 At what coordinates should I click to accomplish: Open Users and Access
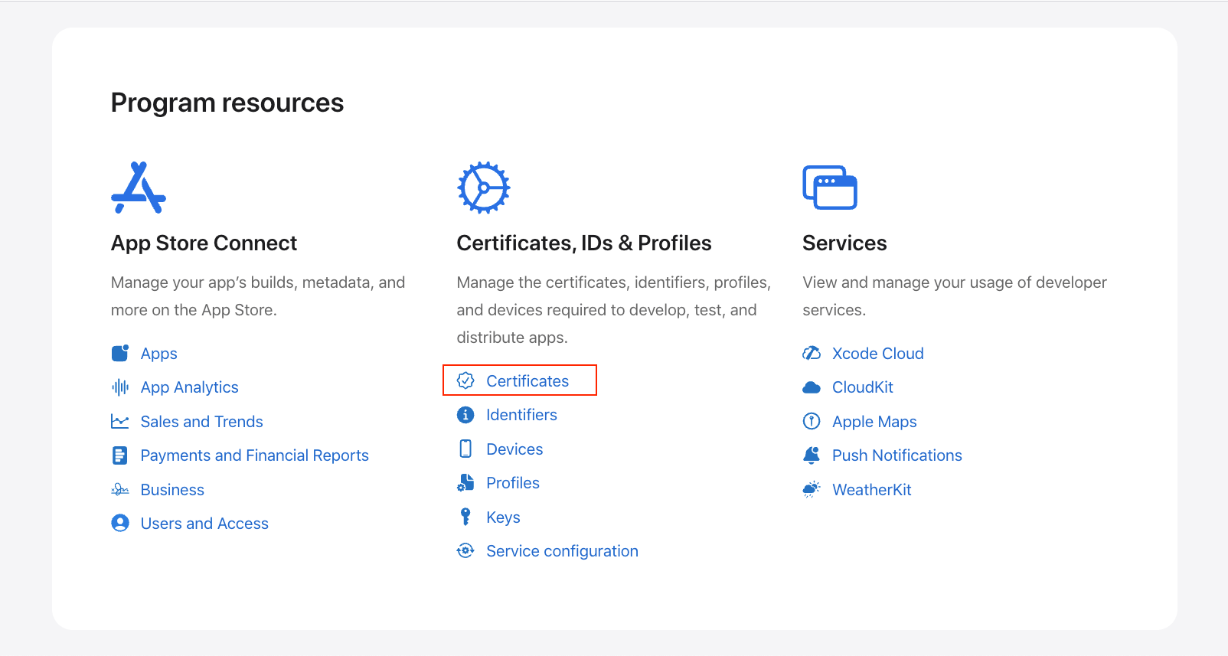point(204,524)
